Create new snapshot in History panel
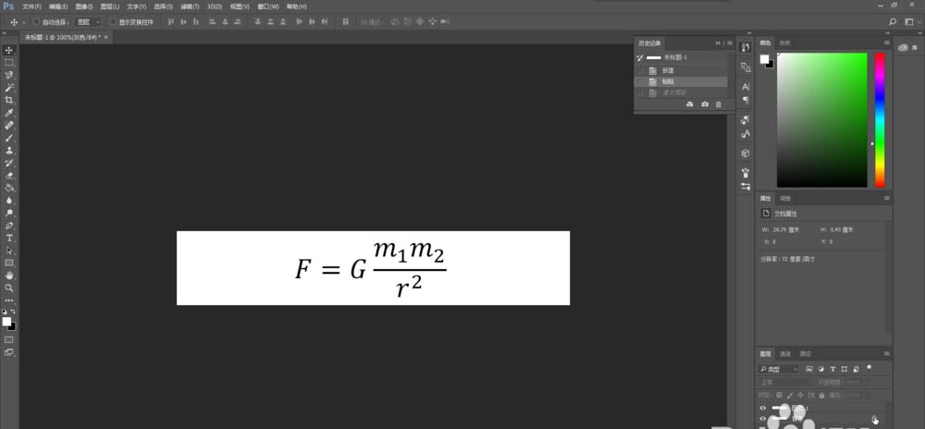The image size is (925, 429). [704, 104]
